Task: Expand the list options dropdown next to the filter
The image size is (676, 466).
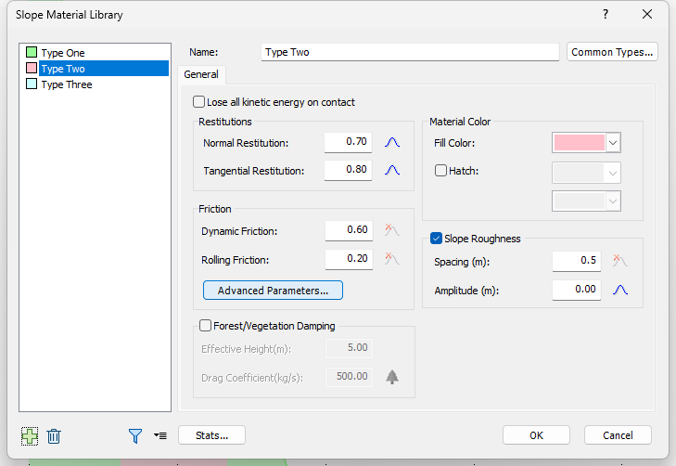Action: coord(159,435)
